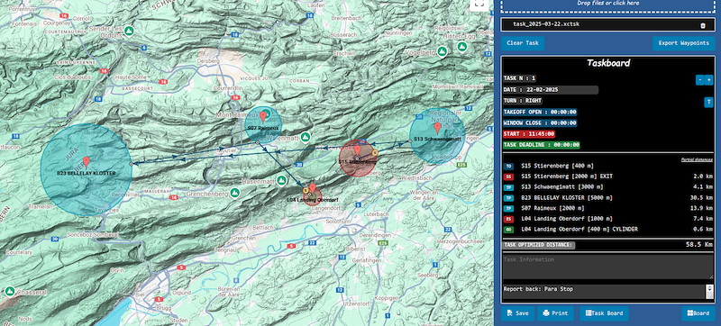Image resolution: width=721 pixels, height=326 pixels.
Task: Select the red pin at L04 Landing Oberdorf
Action: click(313, 189)
